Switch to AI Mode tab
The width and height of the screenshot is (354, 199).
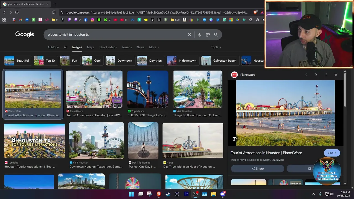click(53, 47)
